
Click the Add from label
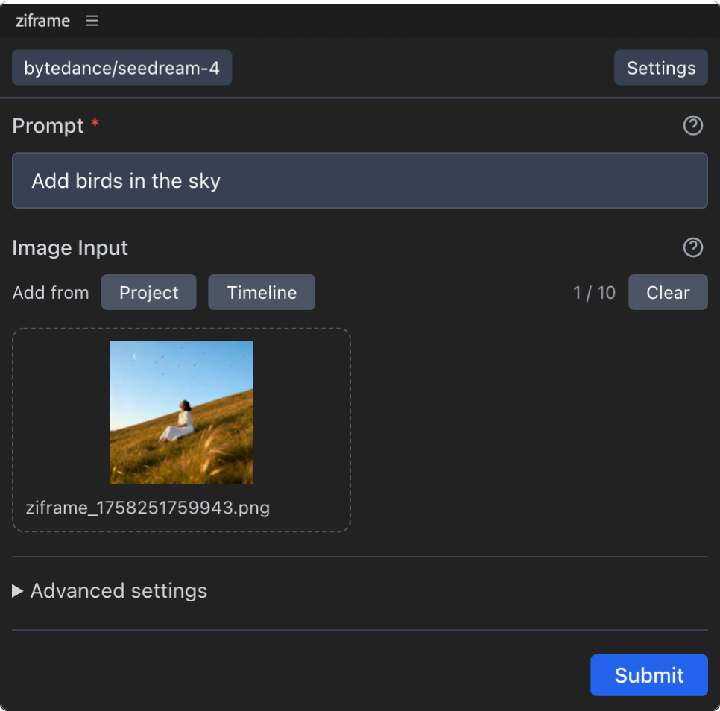pyautogui.click(x=51, y=293)
